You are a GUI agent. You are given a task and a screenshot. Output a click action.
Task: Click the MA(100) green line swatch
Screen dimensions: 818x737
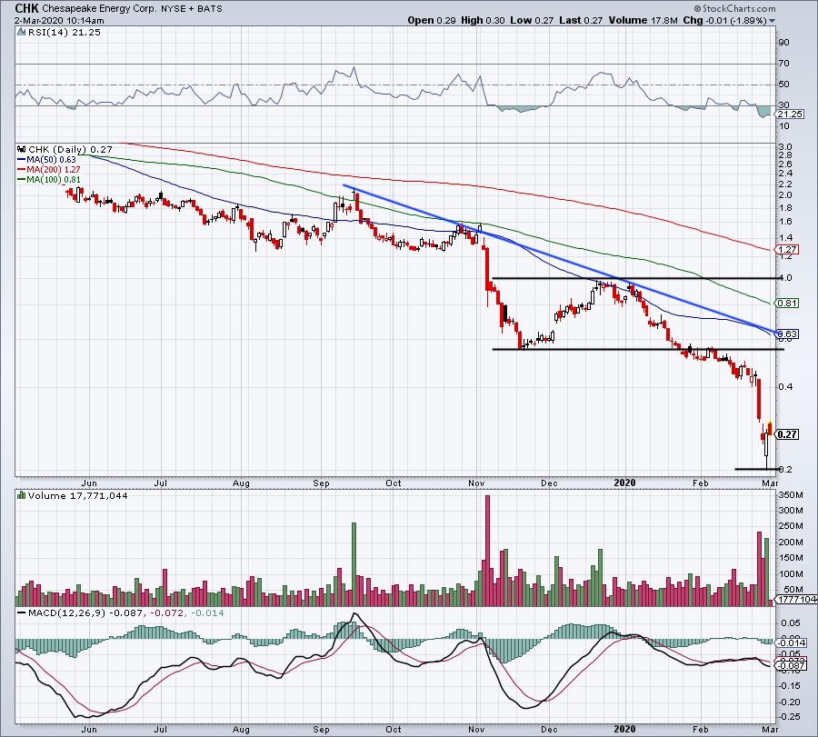coord(22,179)
